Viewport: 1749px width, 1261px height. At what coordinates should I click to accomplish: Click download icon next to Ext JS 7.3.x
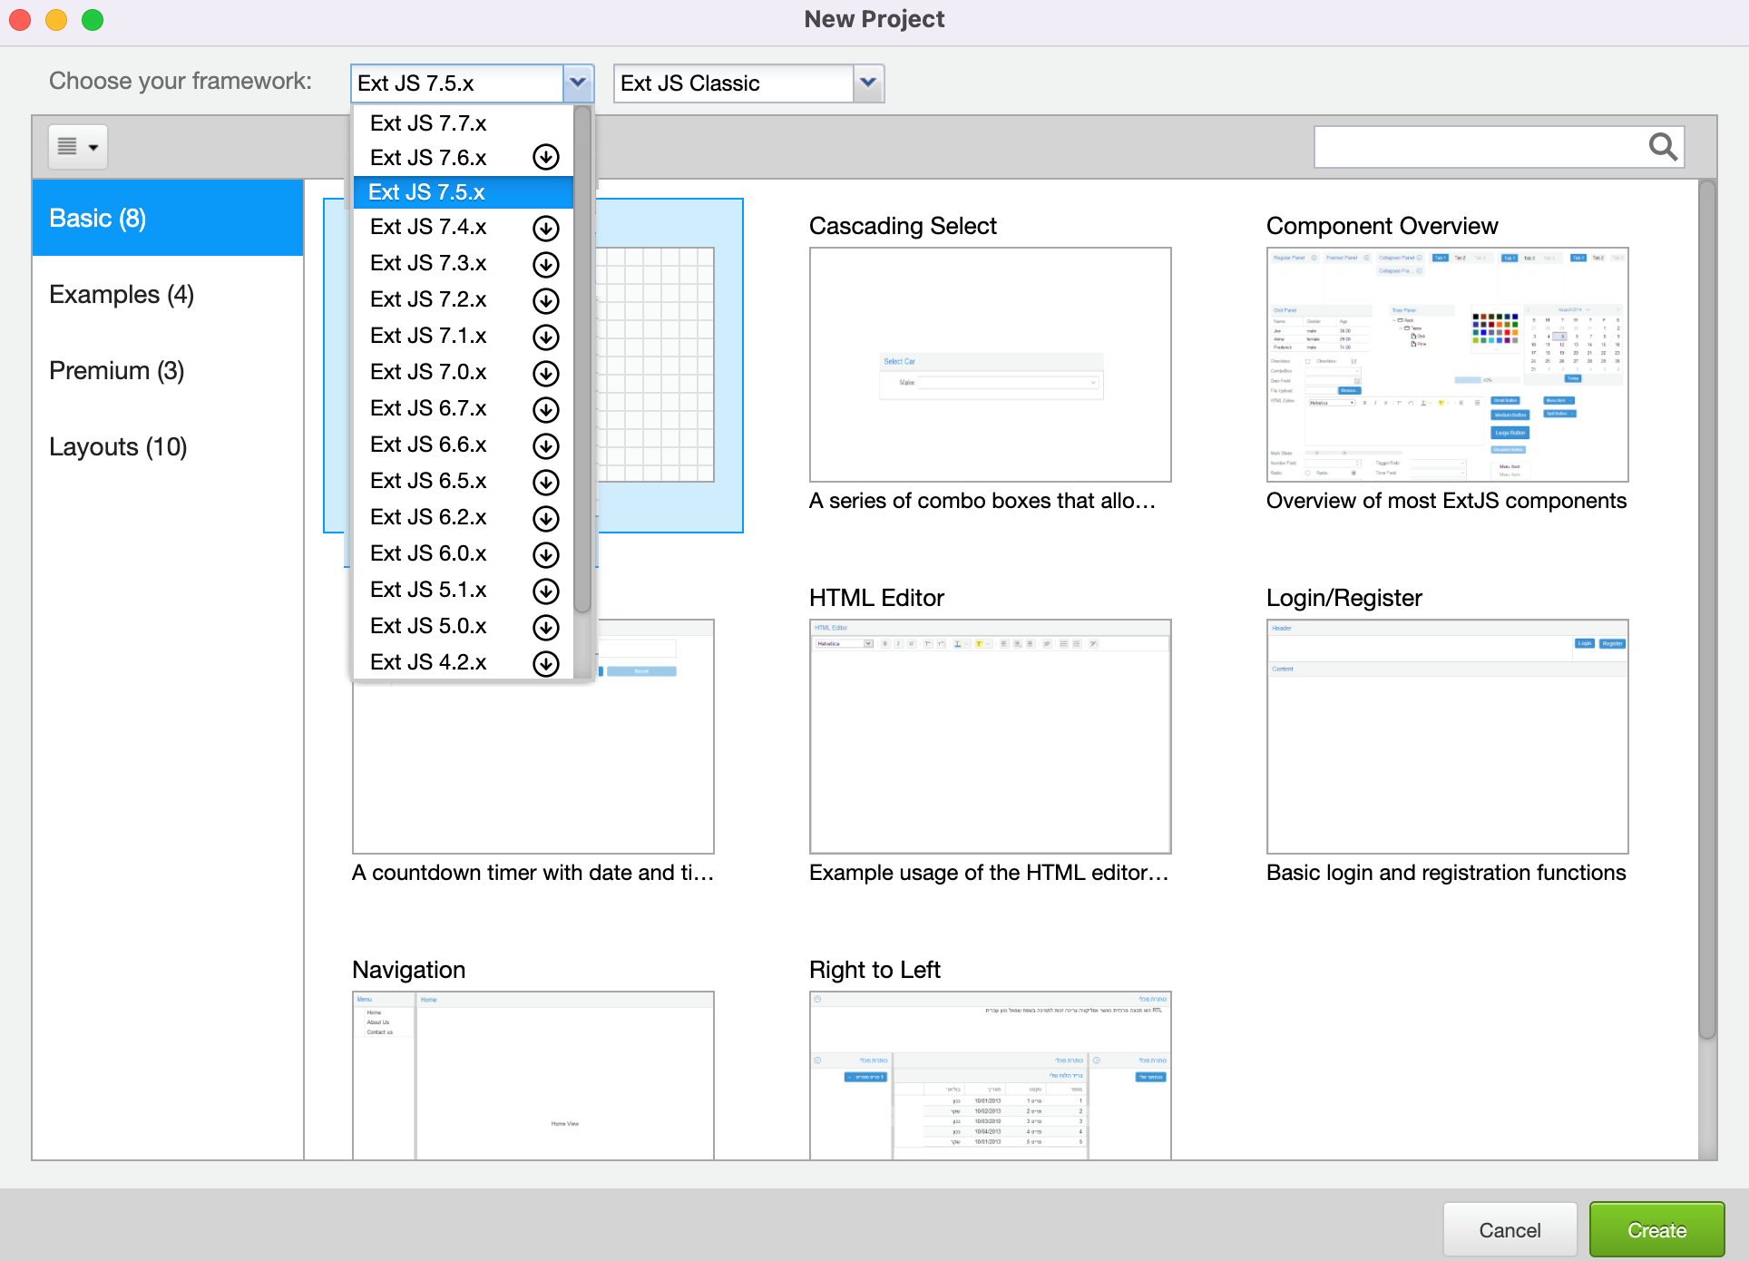point(545,264)
